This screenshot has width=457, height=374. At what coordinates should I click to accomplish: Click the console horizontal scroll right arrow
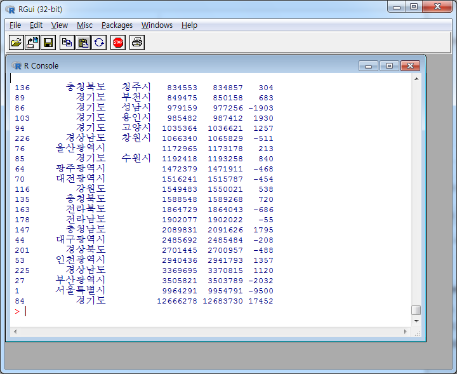click(405, 331)
